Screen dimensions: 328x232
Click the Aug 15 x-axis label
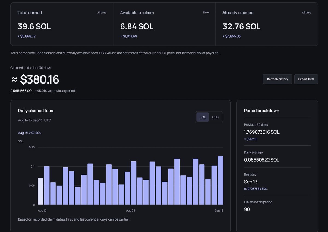click(x=42, y=210)
